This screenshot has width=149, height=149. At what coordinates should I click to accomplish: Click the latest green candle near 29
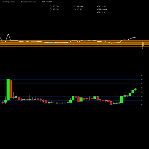pos(135,89)
